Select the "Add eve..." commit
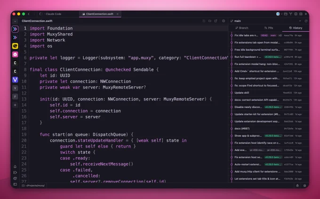Image resolution: width=320 pixels, height=199 pixels. tap(269, 150)
